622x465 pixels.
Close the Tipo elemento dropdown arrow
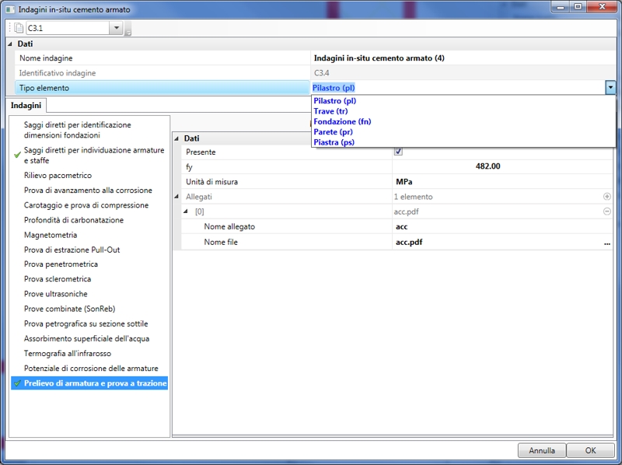point(611,88)
